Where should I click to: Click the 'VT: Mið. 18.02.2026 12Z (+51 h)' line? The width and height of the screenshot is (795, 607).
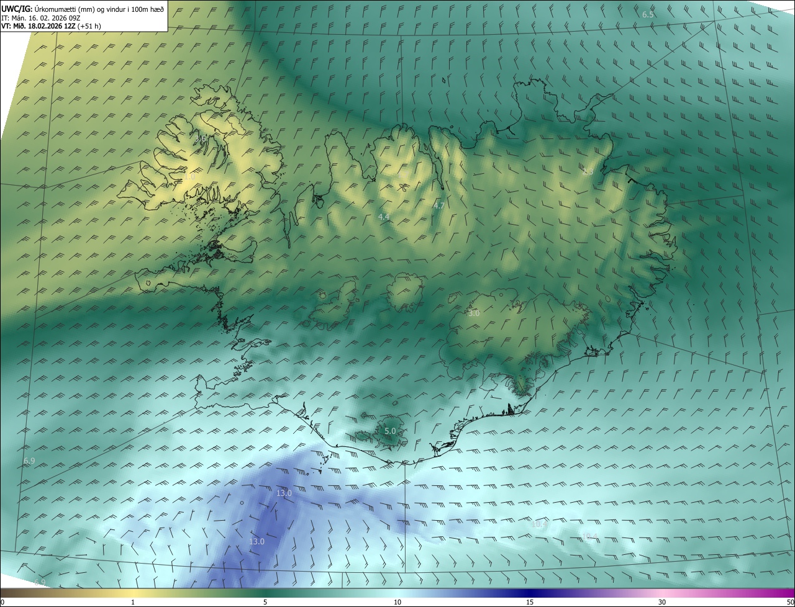(x=51, y=26)
